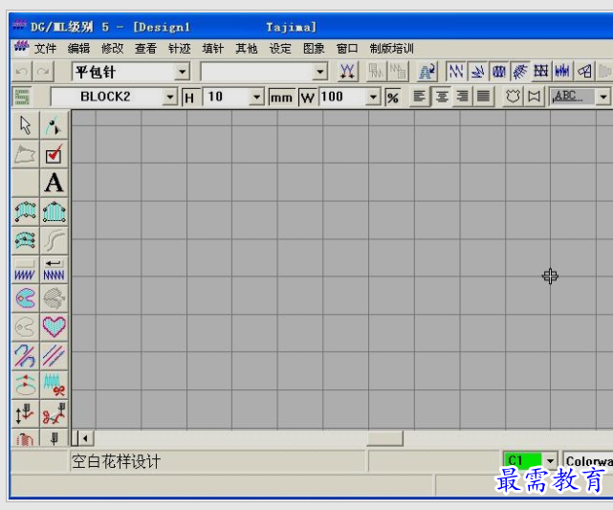This screenshot has height=510, width=613.
Task: Open the 设定 menu
Action: pyautogui.click(x=280, y=49)
